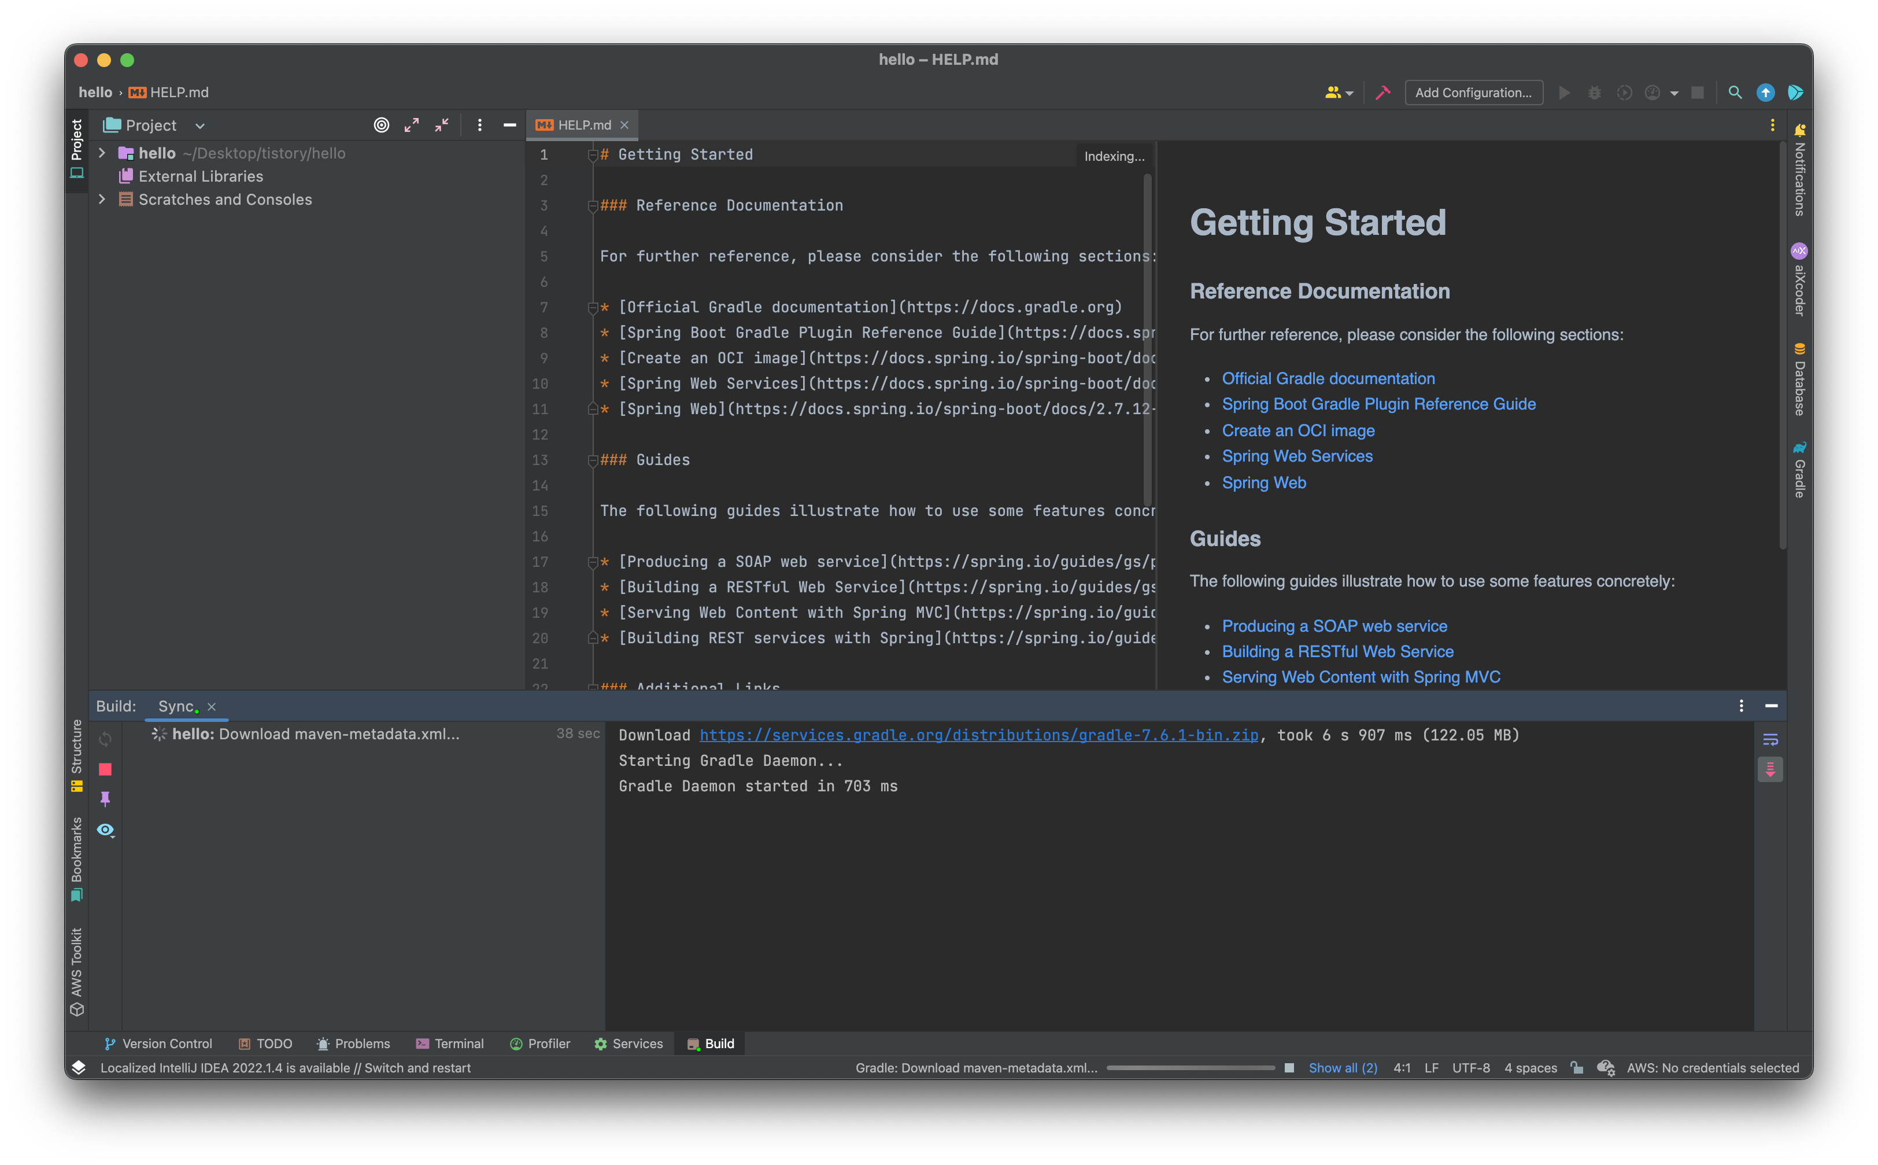The height and width of the screenshot is (1165, 1878).
Task: Toggle the Structure tool window
Action: (76, 755)
